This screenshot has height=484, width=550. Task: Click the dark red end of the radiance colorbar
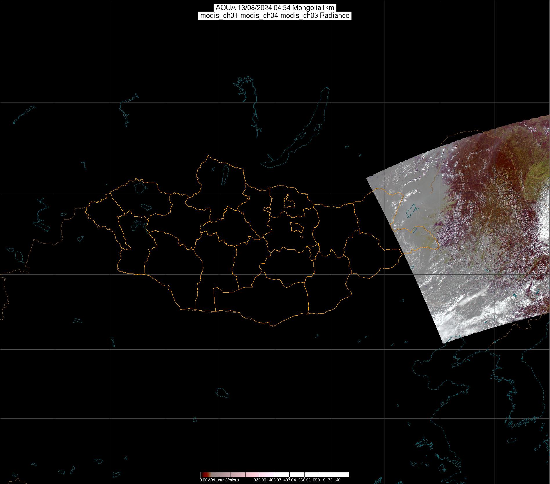click(203, 475)
